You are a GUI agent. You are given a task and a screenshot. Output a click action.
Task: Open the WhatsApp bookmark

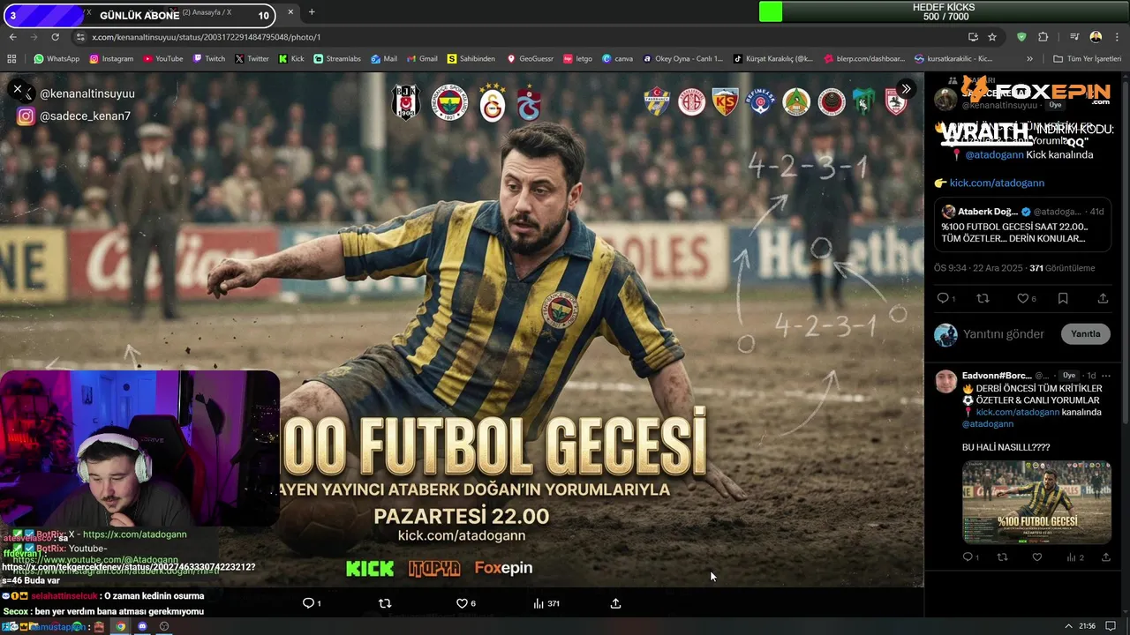coord(56,59)
